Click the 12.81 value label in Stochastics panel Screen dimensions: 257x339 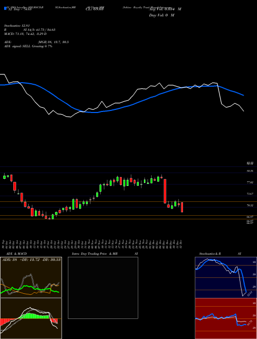click(x=249, y=294)
